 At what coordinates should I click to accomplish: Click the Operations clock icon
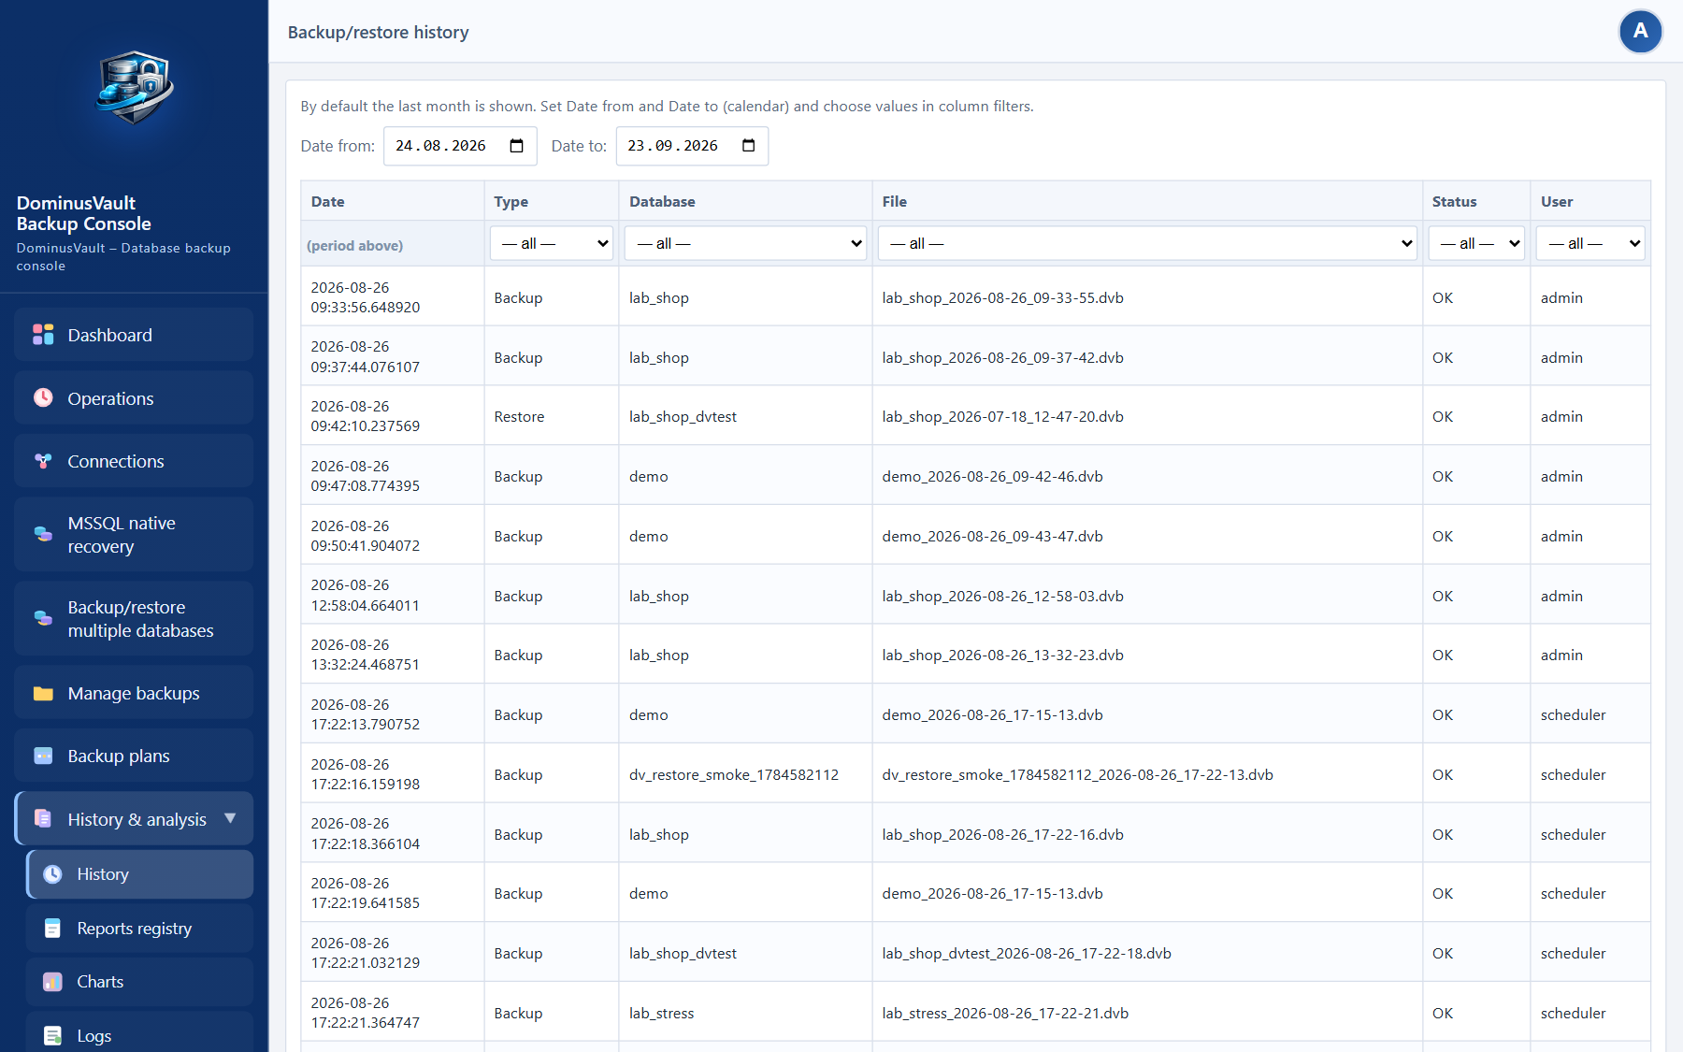tap(43, 397)
